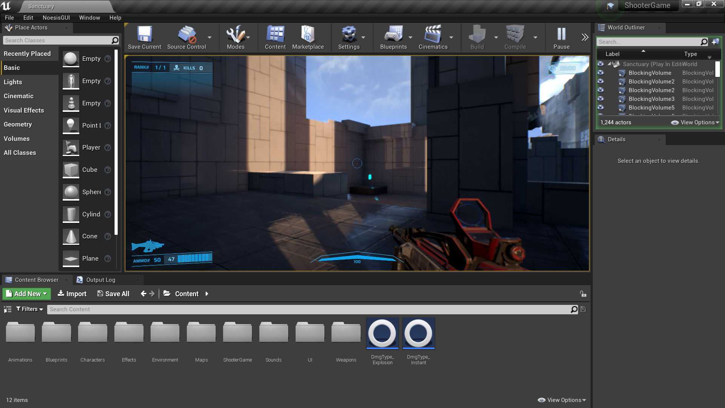The width and height of the screenshot is (725, 408).
Task: Toggle visibility of BlockingVolume3 actor
Action: [600, 99]
